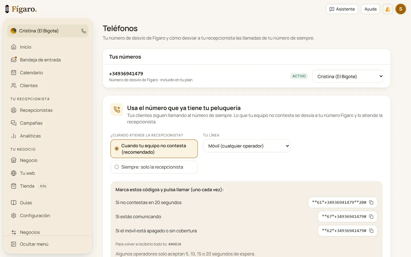This screenshot has height=257, width=411.
Task: Click 'Si estás comunicando' row label
Action: coord(138,217)
